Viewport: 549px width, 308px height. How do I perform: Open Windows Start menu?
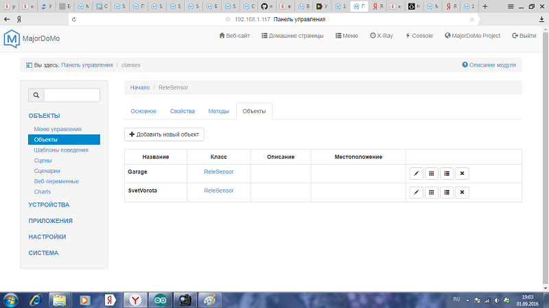10,300
